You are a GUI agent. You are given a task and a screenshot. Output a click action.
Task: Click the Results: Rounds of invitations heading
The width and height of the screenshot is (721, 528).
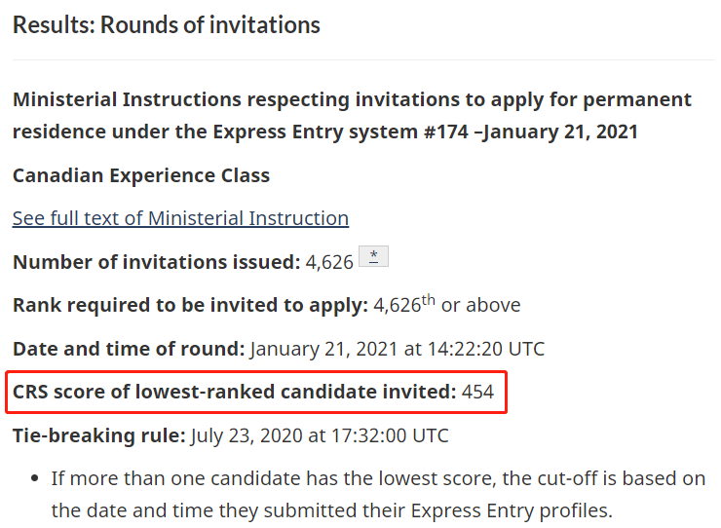(166, 24)
